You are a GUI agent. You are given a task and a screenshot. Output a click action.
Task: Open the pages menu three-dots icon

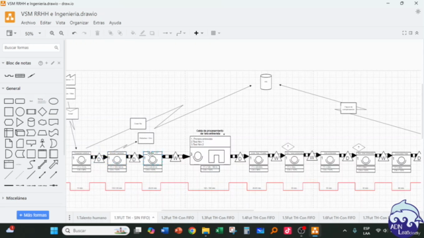pos(70,218)
